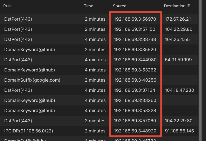
Task: Select source 192.168.69.3:33260
Action: tap(135, 100)
